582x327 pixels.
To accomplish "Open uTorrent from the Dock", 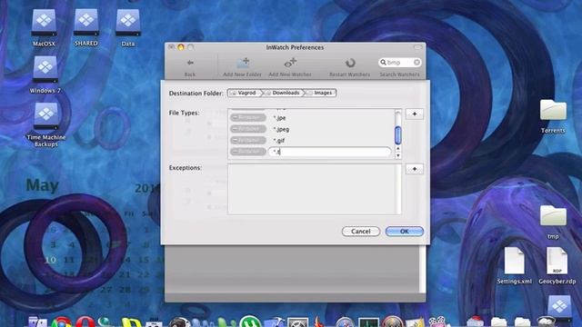I will click(x=250, y=322).
